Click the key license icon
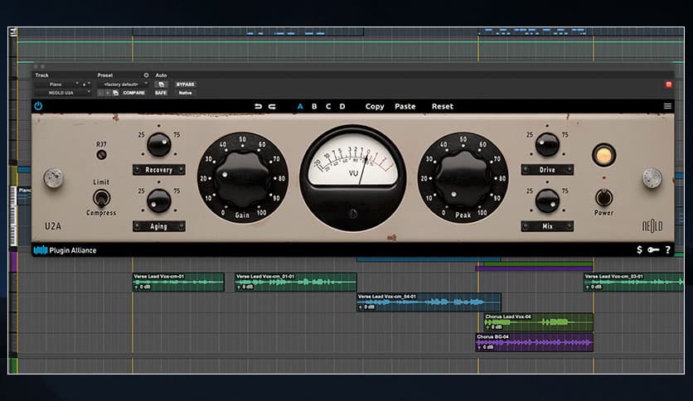 tap(653, 250)
